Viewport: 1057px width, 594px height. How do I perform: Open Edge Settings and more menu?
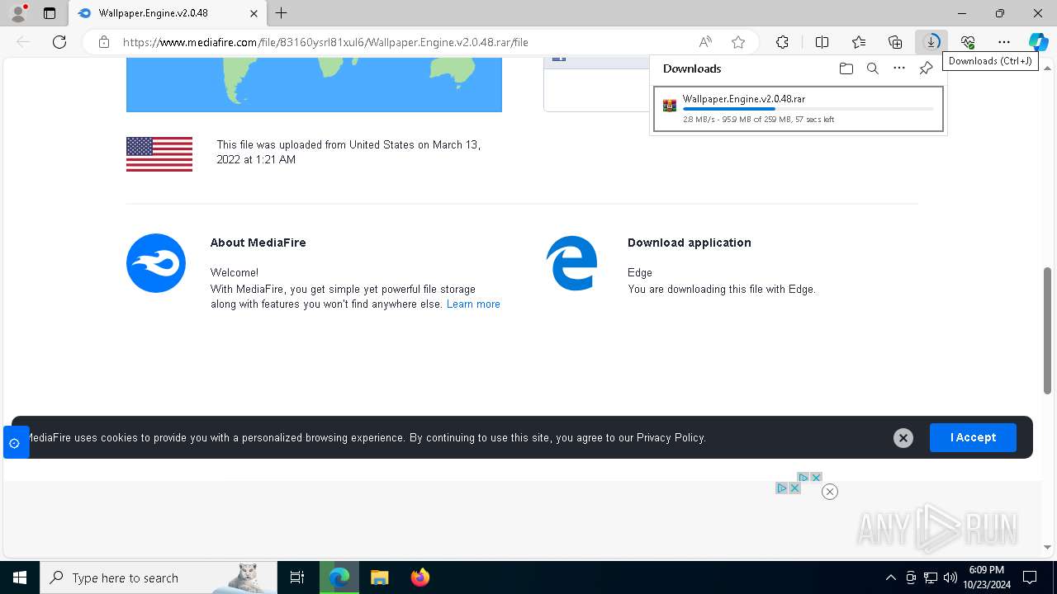(x=1004, y=42)
